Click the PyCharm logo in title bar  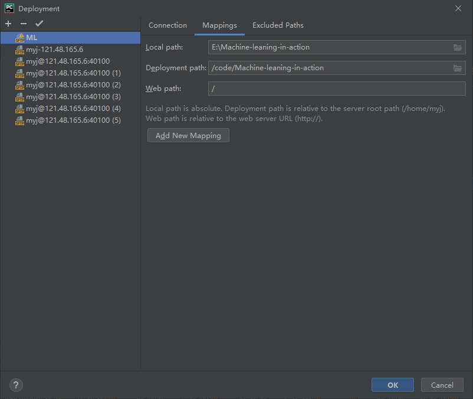pyautogui.click(x=9, y=8)
